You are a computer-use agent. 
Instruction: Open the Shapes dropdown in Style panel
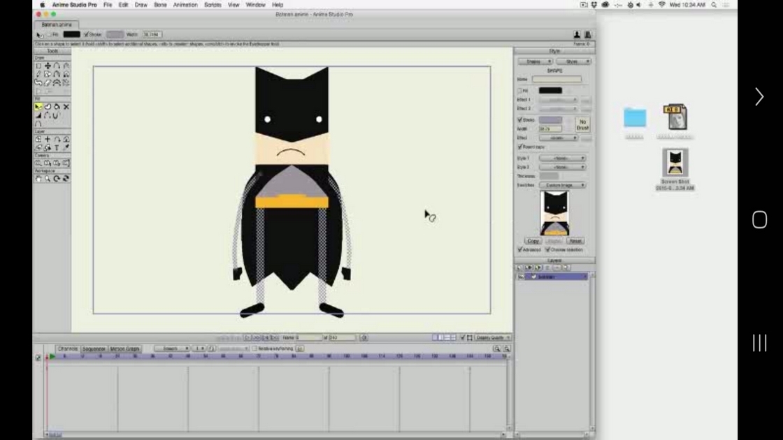[x=535, y=61]
